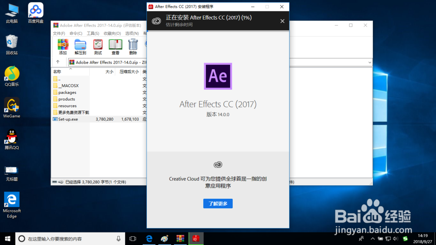This screenshot has width=436, height=245.
Task: Click the microphone icon in search box
Action: pos(119,238)
